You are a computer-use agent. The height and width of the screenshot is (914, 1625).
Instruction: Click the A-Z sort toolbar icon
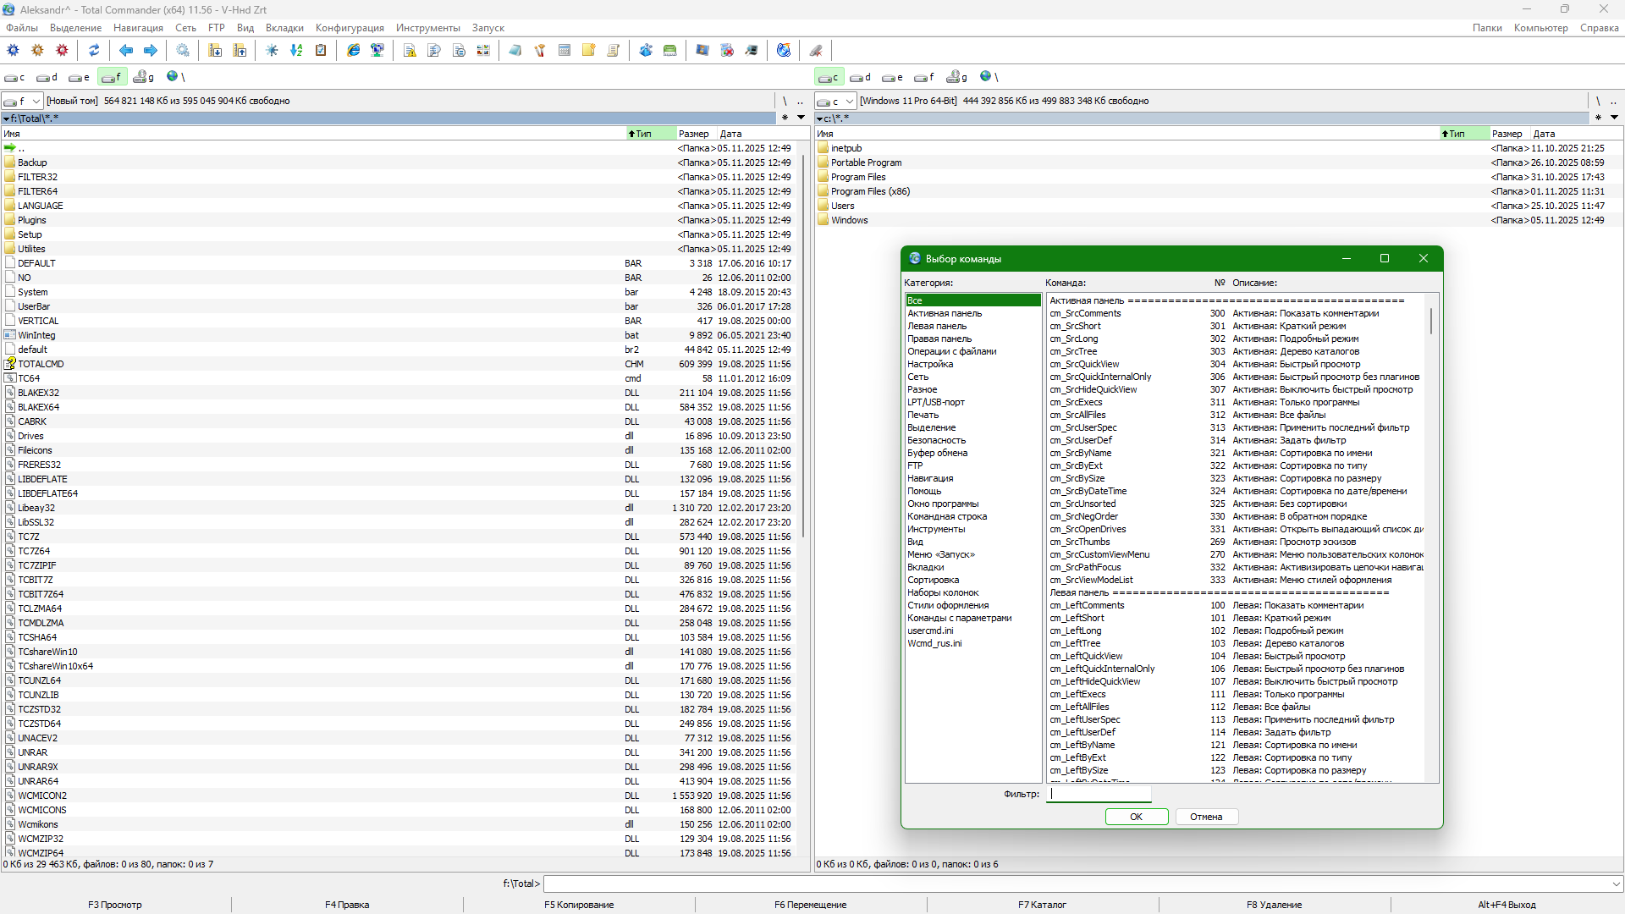(x=296, y=51)
